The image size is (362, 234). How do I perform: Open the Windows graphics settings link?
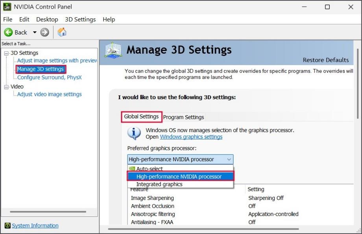click(191, 137)
